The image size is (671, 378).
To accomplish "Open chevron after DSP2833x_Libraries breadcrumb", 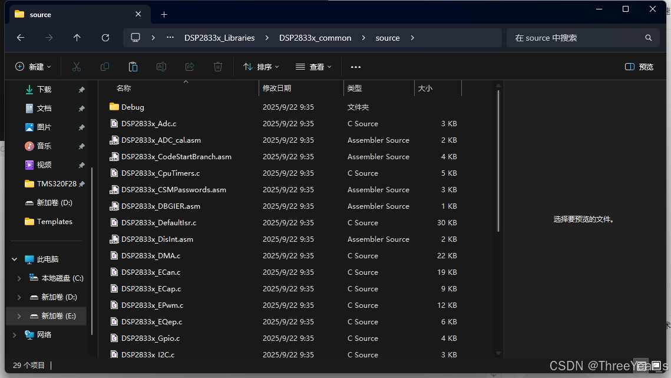I will click(x=267, y=38).
